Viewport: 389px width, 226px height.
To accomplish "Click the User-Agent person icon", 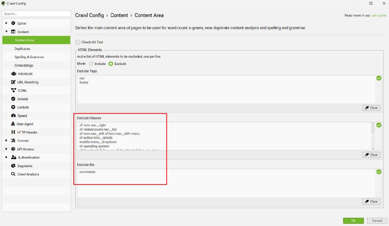I will click(x=13, y=123).
